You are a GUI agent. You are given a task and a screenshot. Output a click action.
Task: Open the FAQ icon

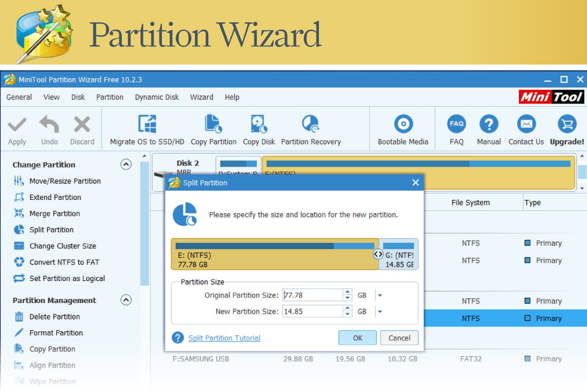point(456,124)
